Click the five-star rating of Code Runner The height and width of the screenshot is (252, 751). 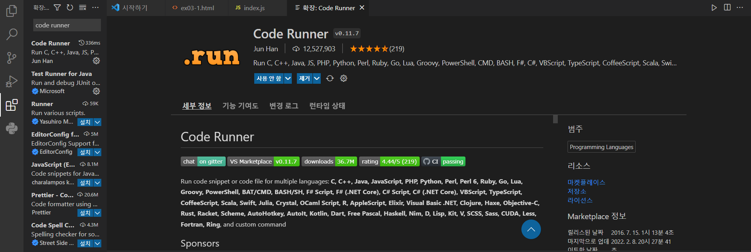click(369, 49)
